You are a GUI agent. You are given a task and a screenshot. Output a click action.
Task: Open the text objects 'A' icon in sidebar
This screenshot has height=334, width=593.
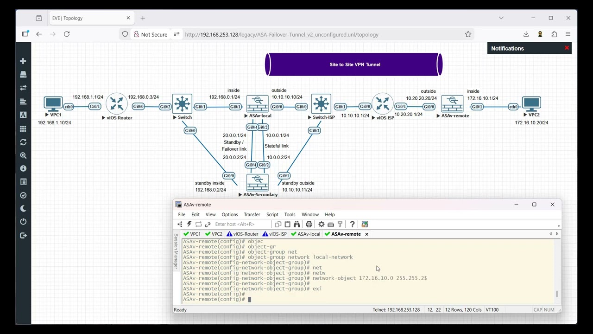[23, 115]
